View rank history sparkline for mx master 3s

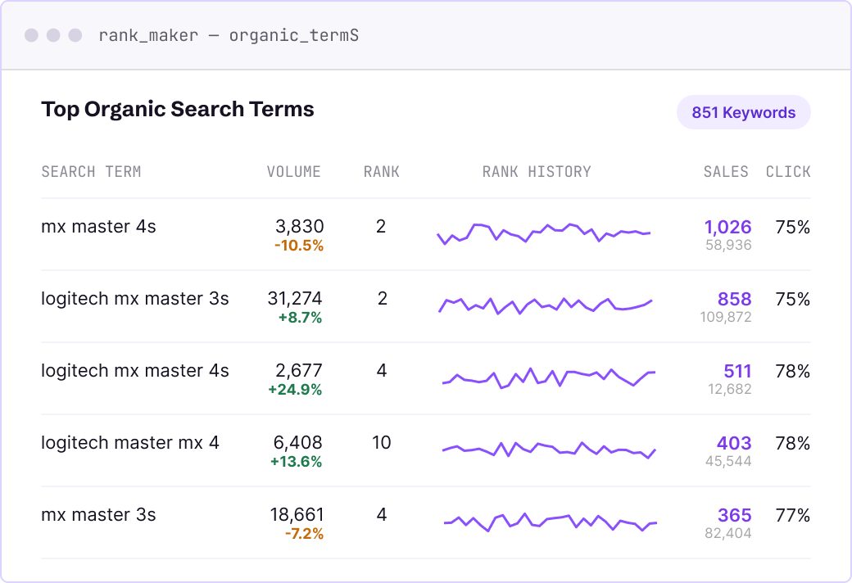[x=551, y=522]
